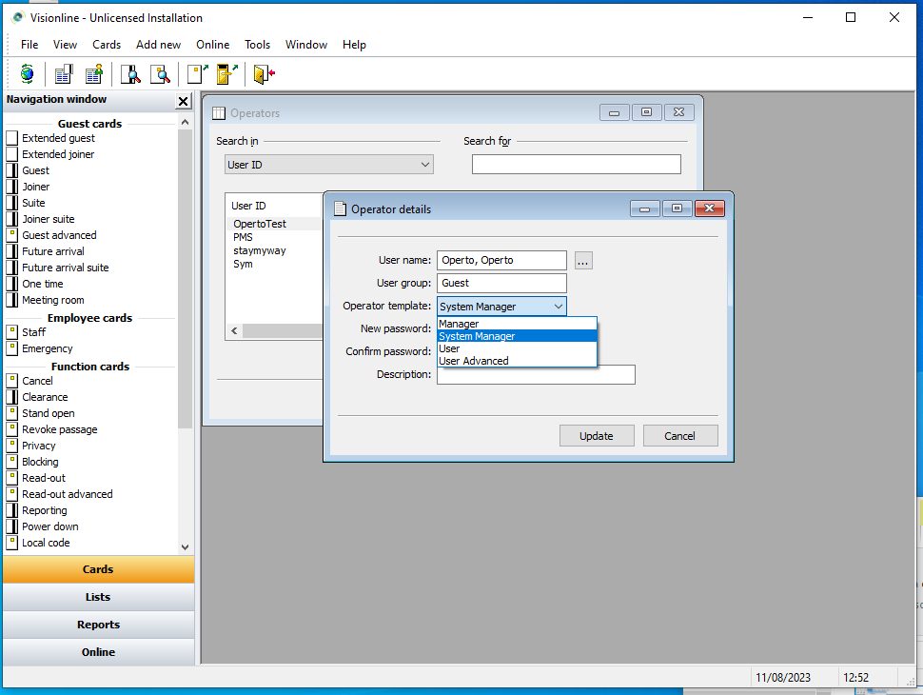Close the Navigation window panel
This screenshot has width=923, height=695.
[x=184, y=101]
